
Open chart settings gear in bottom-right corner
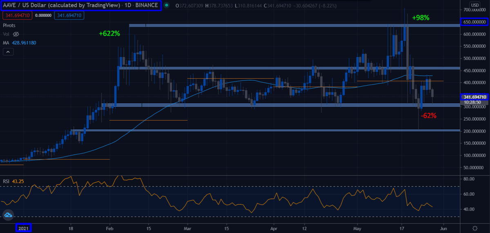pyautogui.click(x=475, y=228)
